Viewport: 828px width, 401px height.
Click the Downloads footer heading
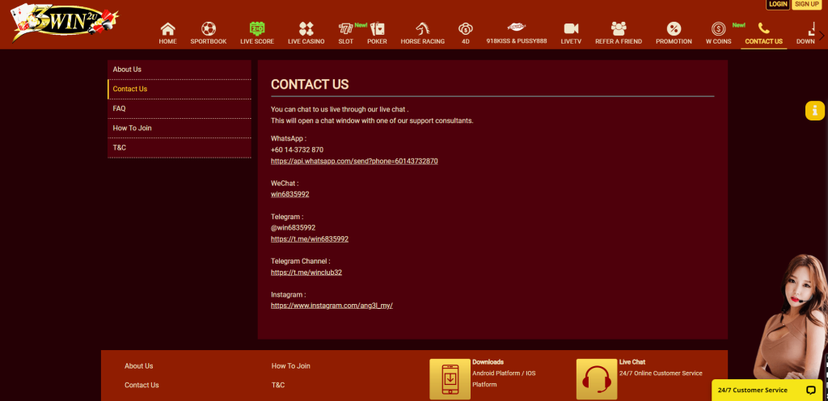488,362
